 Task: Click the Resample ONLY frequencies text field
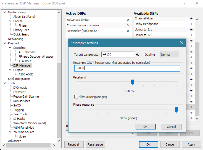click(127, 68)
